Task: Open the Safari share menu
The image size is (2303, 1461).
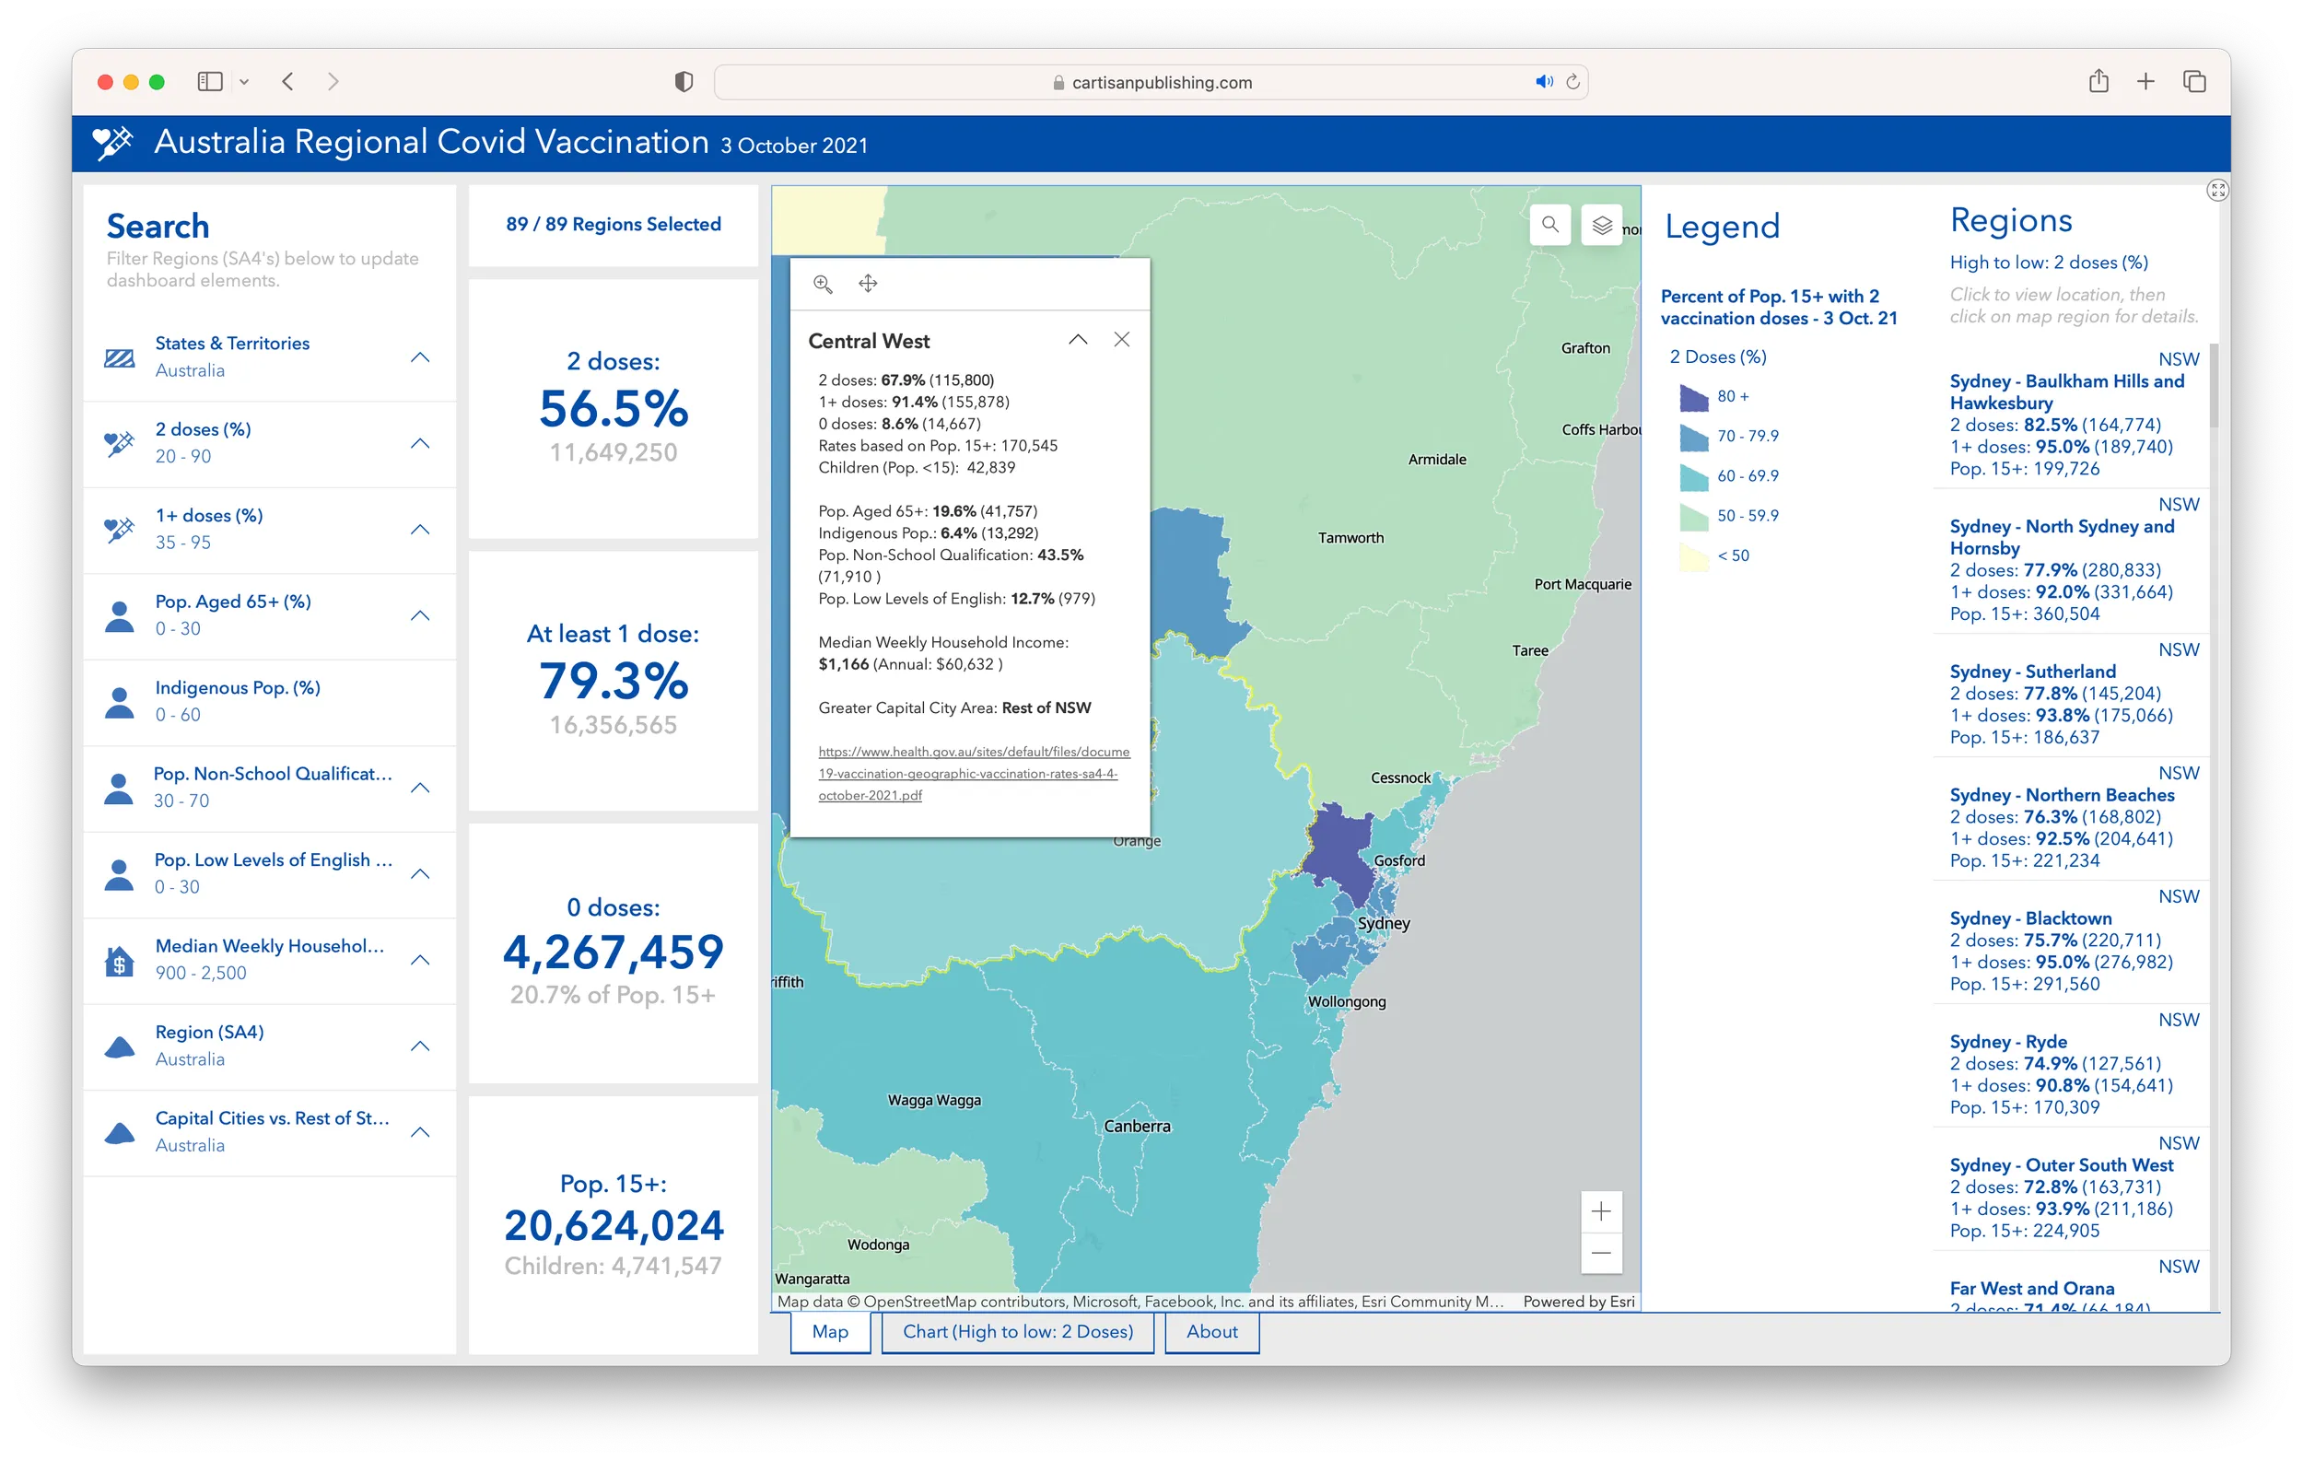Action: point(2098,81)
